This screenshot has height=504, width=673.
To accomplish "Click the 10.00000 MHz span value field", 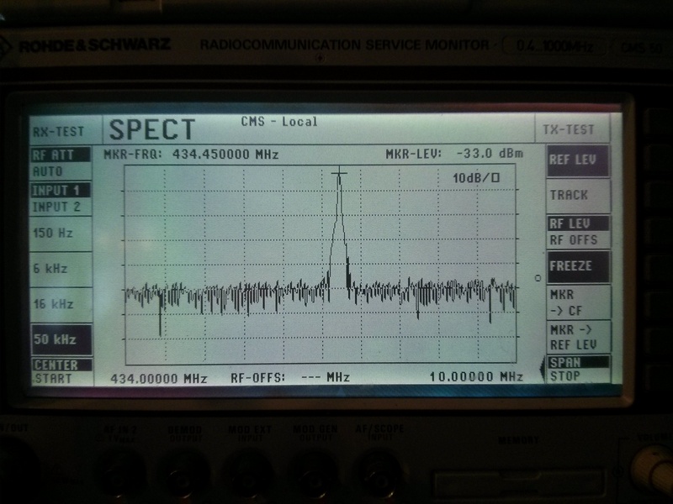I will tap(475, 376).
